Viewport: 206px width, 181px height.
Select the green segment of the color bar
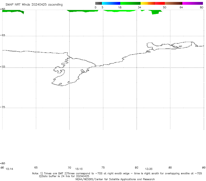(130, 3)
